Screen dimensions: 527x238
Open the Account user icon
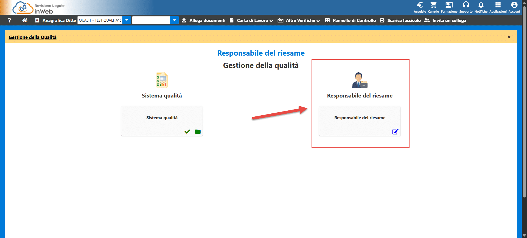click(x=514, y=5)
